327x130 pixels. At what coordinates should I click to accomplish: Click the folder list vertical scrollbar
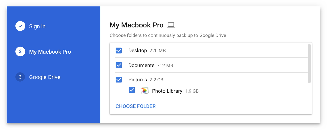pos(309,63)
